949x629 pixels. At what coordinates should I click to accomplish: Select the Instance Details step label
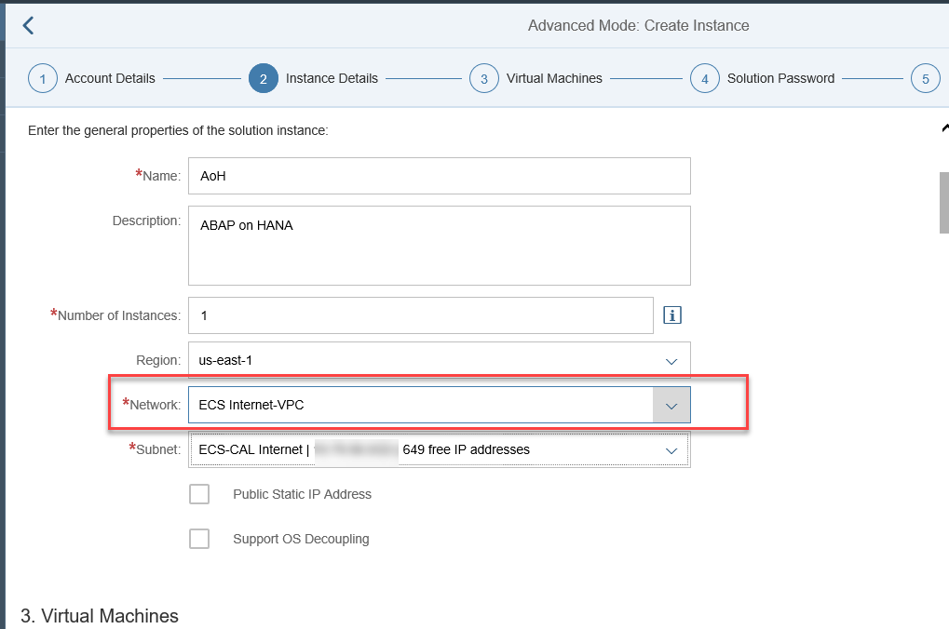pos(332,79)
